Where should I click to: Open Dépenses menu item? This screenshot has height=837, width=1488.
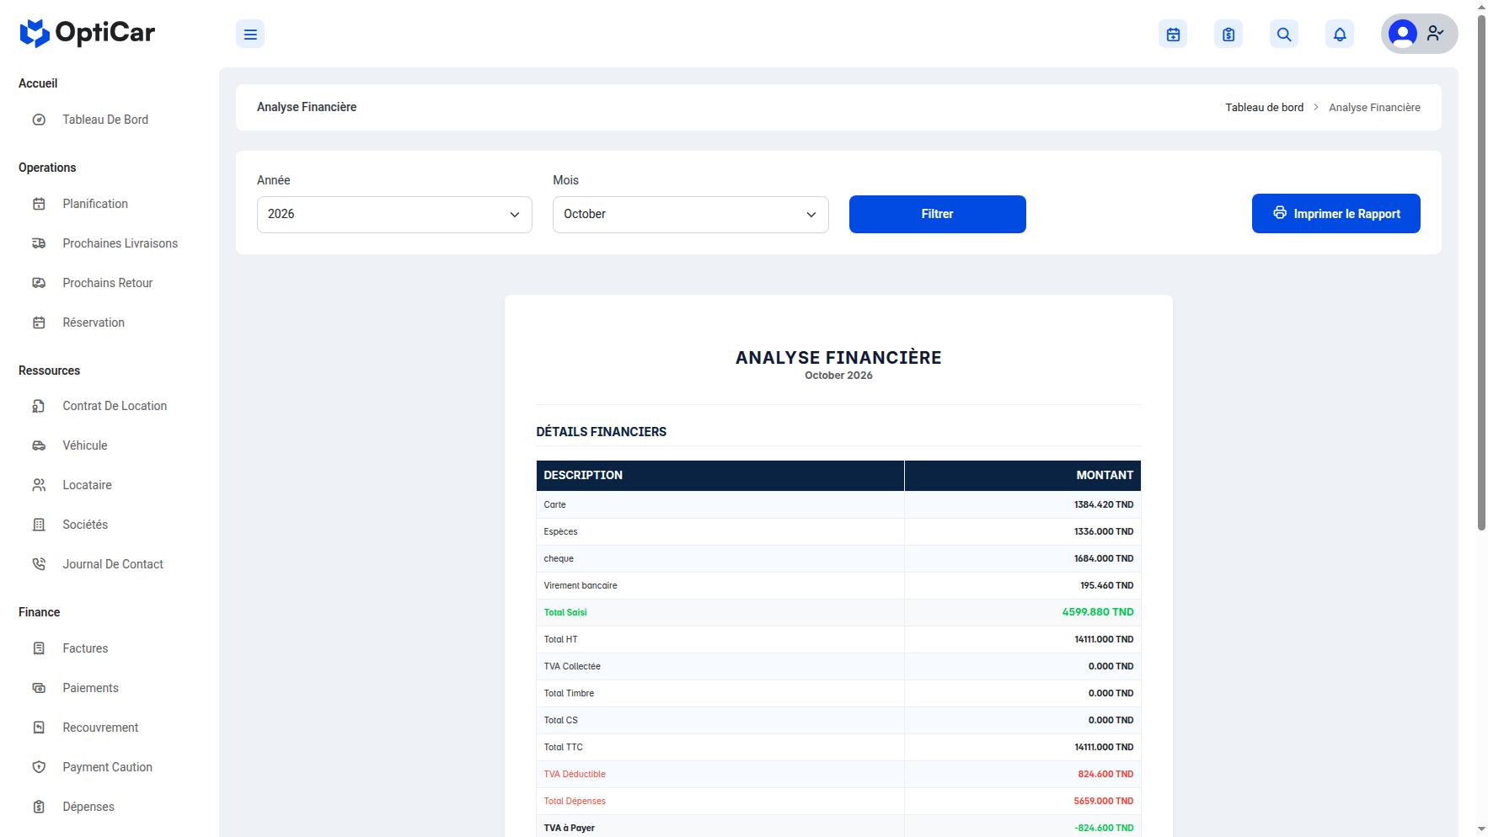88,807
